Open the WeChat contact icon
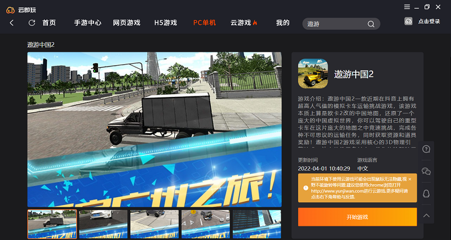Image resolution: width=451 pixels, height=240 pixels. (x=426, y=171)
